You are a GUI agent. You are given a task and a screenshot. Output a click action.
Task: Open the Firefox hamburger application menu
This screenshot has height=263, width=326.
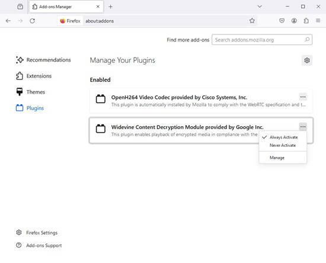318,21
